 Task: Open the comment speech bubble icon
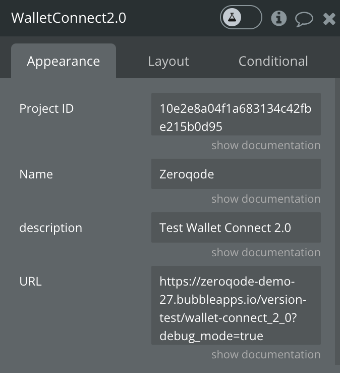tap(304, 19)
